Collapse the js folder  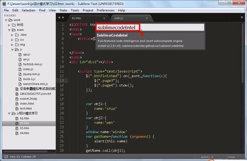coord(12,50)
